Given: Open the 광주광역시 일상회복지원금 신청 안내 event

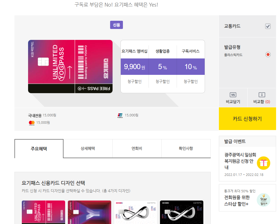Looking at the screenshot, I should point(240,161).
